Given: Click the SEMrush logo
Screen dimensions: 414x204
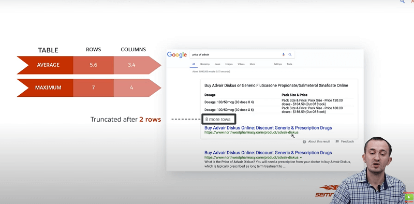Looking at the screenshot, I should click(328, 192).
